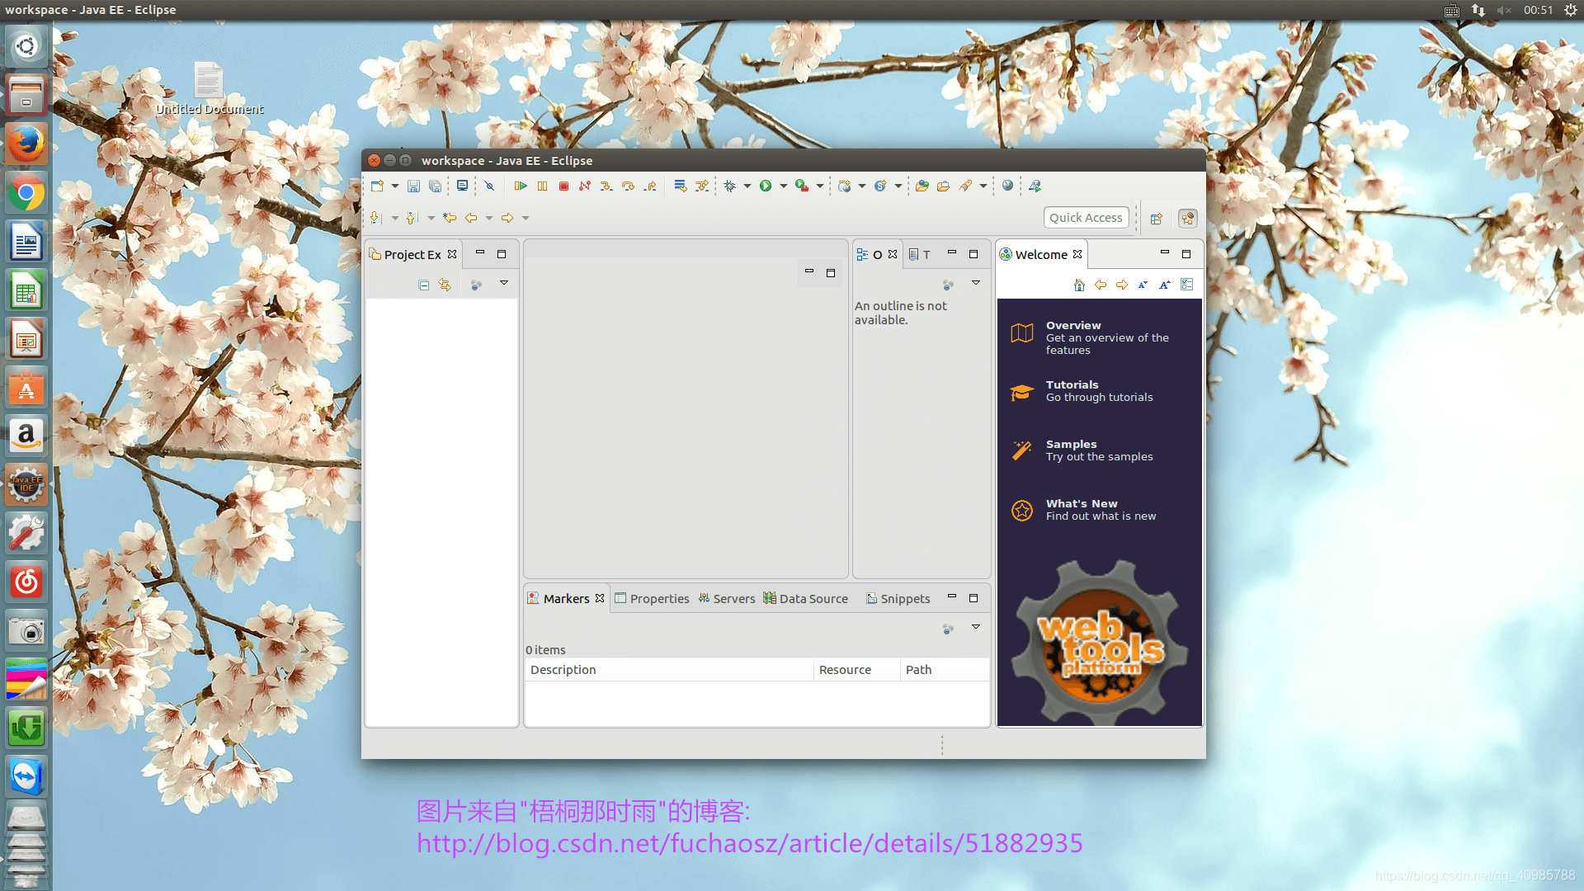Click the Open Perspective icon
Screen dimensions: 1584x891
pyautogui.click(x=1156, y=218)
